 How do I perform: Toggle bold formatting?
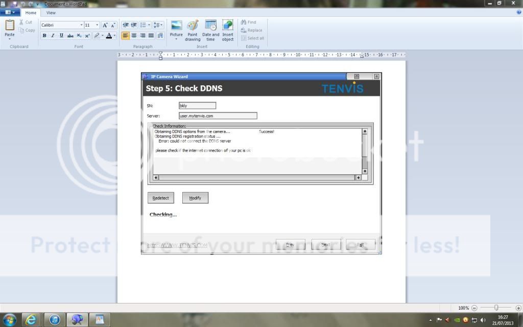[44, 36]
